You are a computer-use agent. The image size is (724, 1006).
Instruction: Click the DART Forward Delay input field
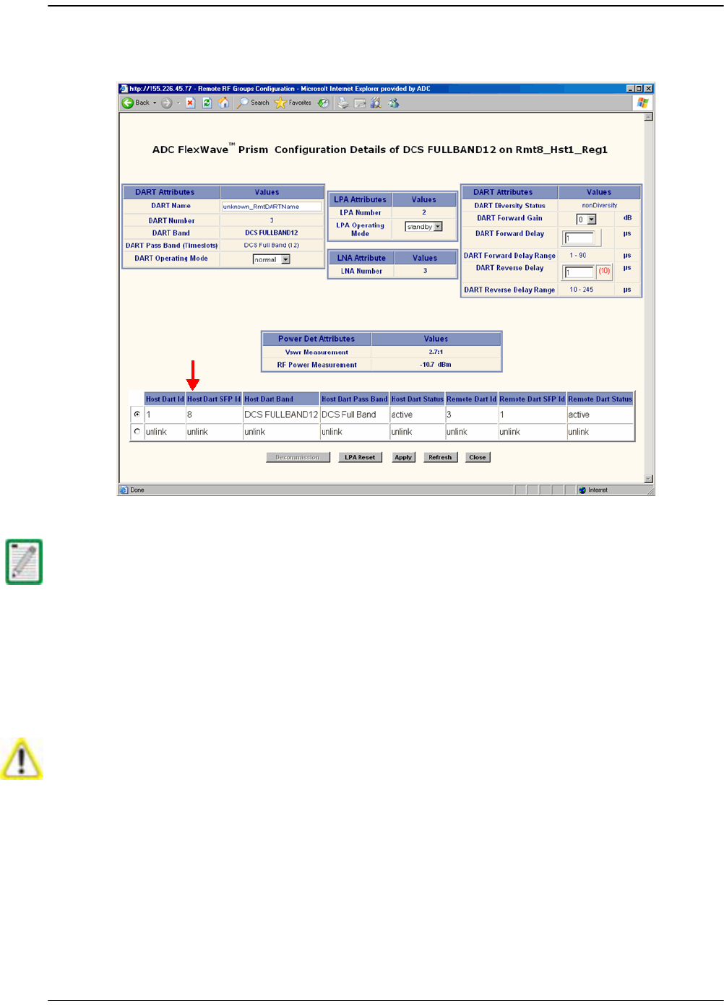click(x=579, y=238)
